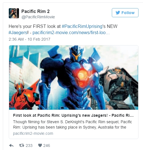143x150 pixels.
Task: Click the reply arrow icon
Action: point(11,145)
